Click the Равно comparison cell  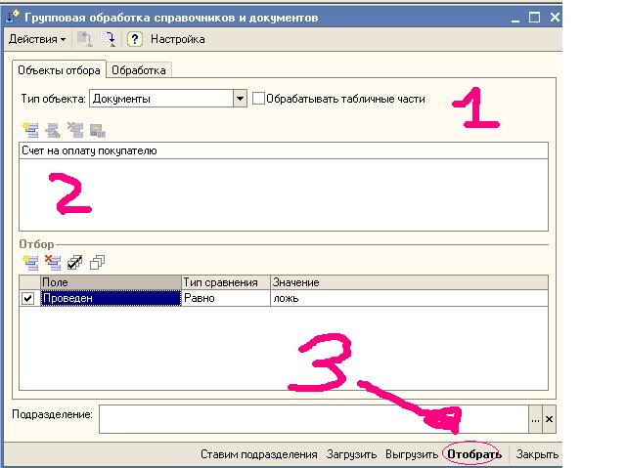pyautogui.click(x=226, y=298)
